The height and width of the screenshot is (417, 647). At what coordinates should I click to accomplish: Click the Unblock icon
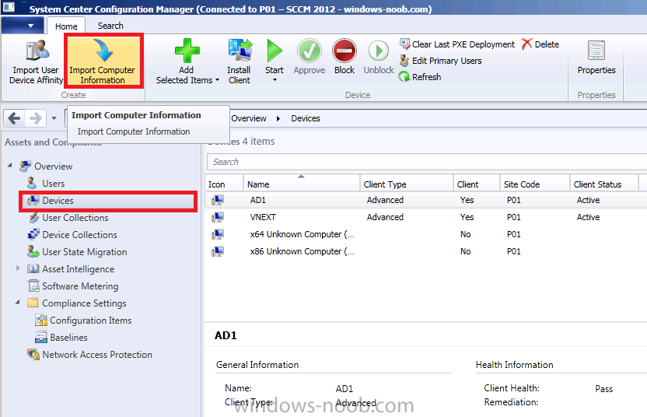(379, 51)
